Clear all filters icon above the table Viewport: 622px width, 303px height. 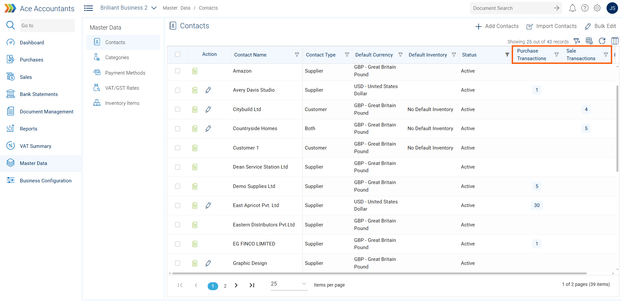coord(577,41)
